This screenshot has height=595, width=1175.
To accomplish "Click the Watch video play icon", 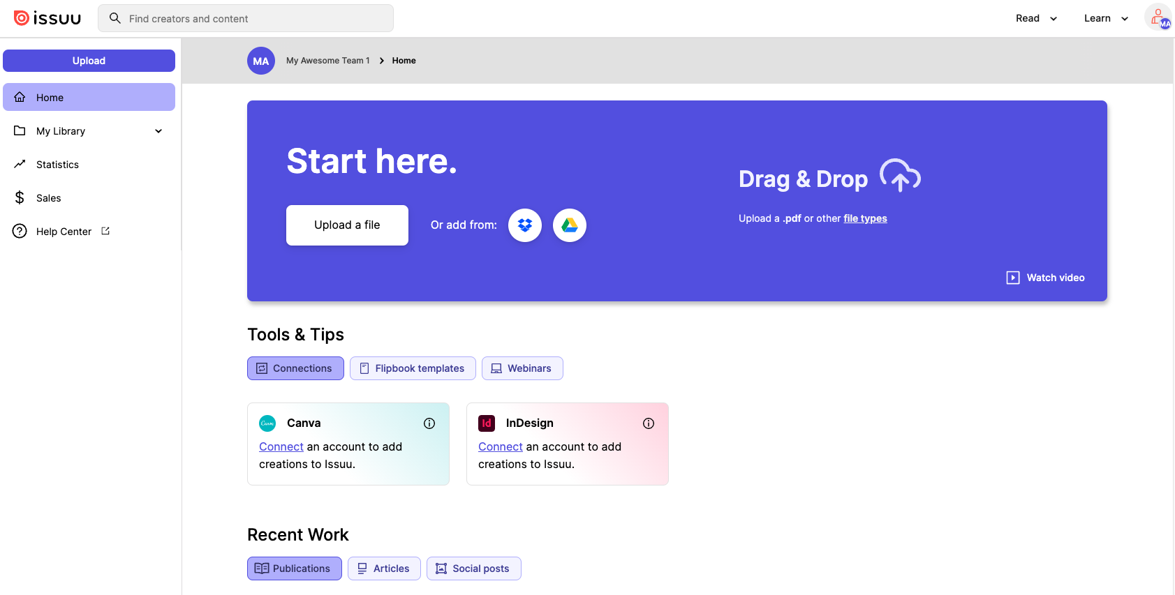I will (x=1013, y=278).
